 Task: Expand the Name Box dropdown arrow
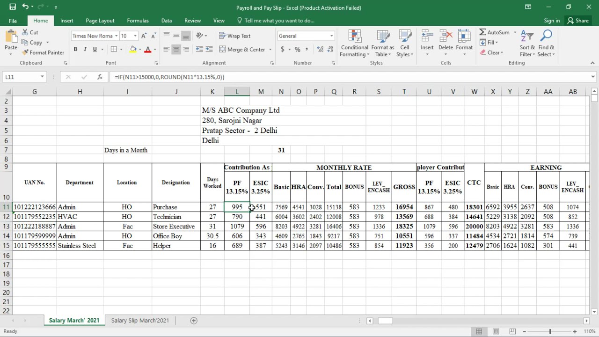42,77
